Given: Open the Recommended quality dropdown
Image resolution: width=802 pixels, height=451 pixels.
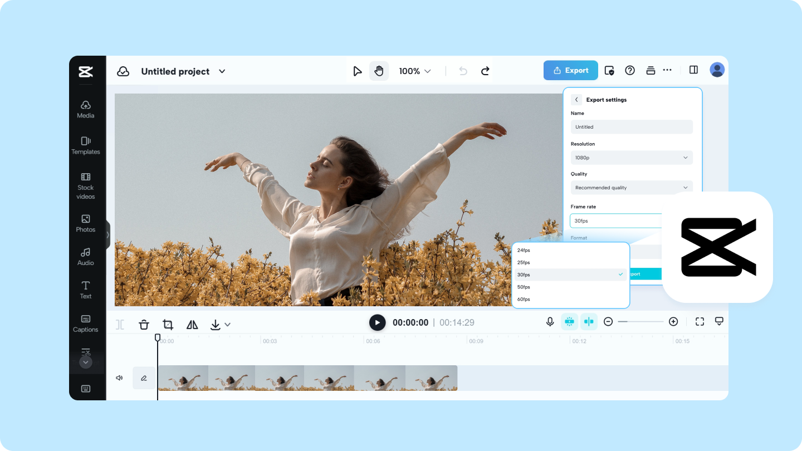Looking at the screenshot, I should click(632, 188).
